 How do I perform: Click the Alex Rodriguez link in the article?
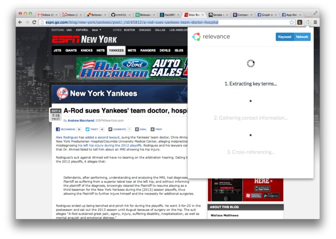(67, 137)
